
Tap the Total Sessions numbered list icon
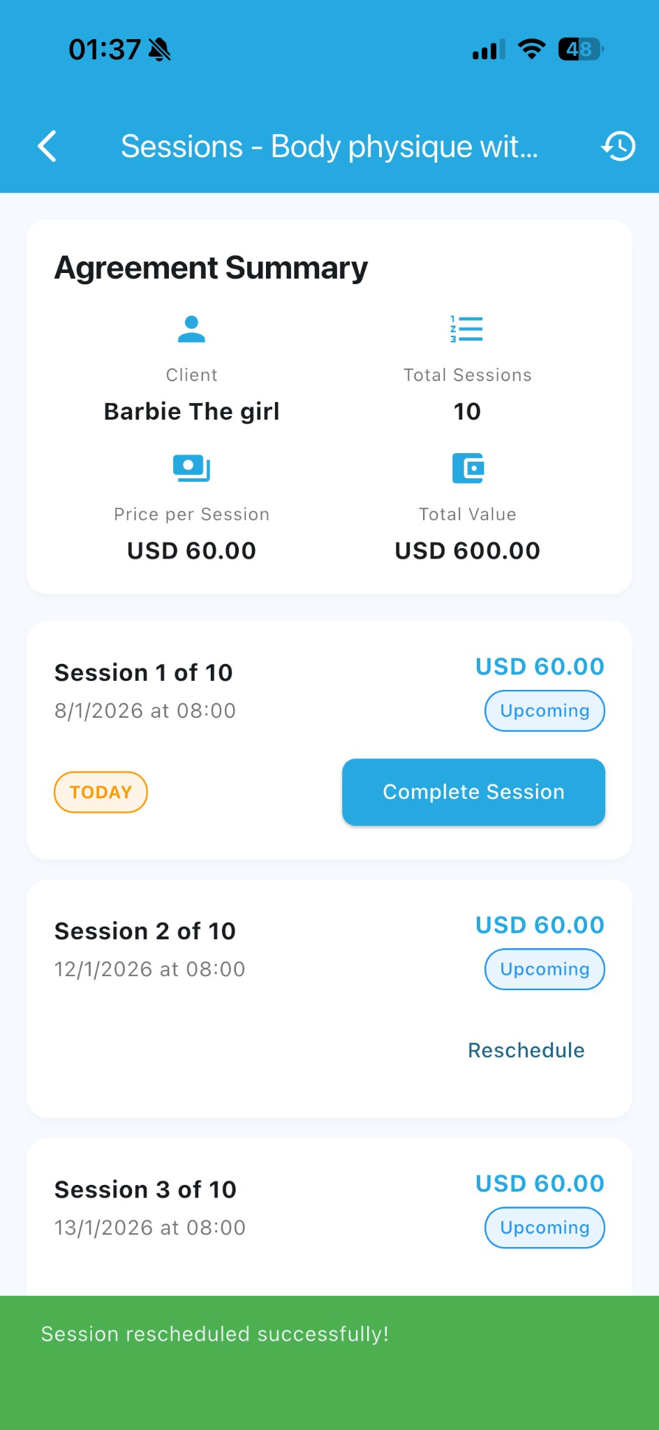tap(467, 329)
